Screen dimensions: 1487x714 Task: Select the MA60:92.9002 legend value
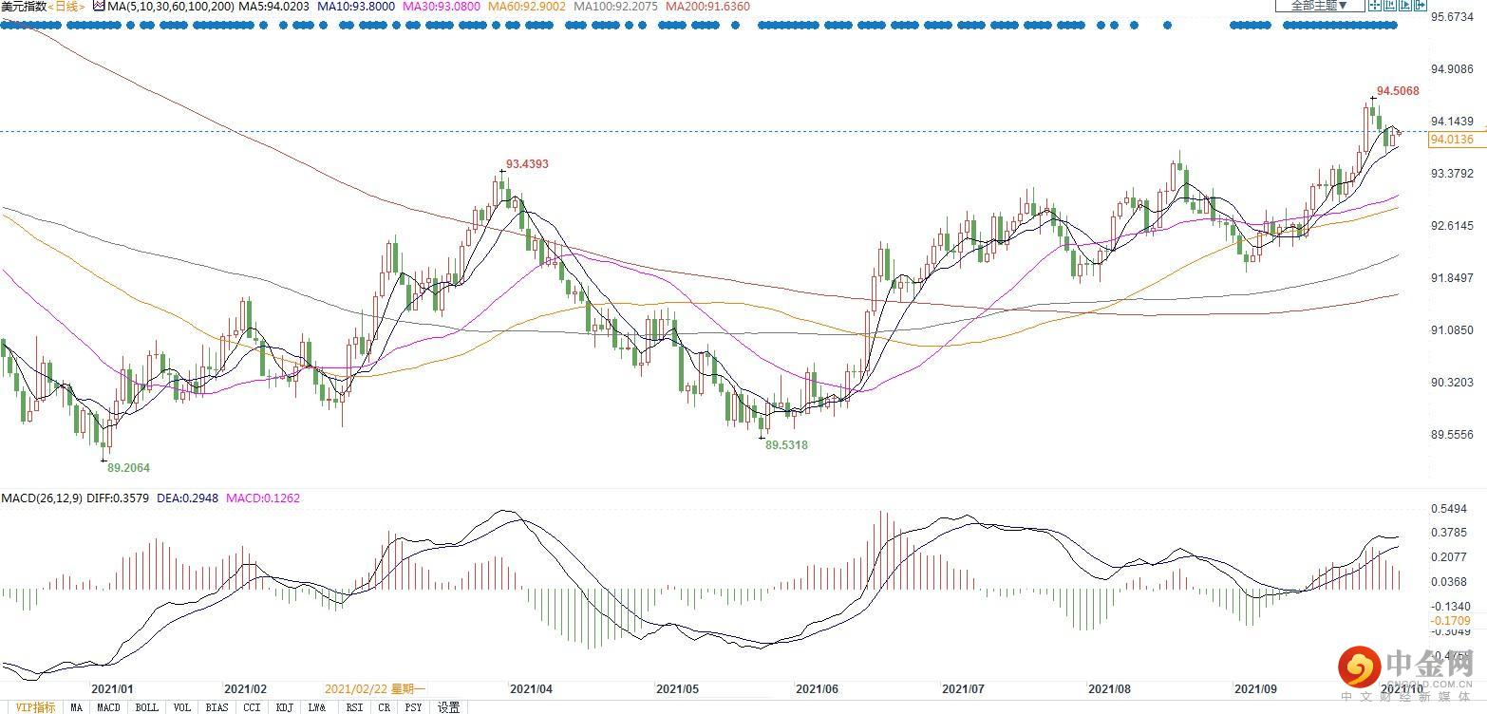(527, 6)
